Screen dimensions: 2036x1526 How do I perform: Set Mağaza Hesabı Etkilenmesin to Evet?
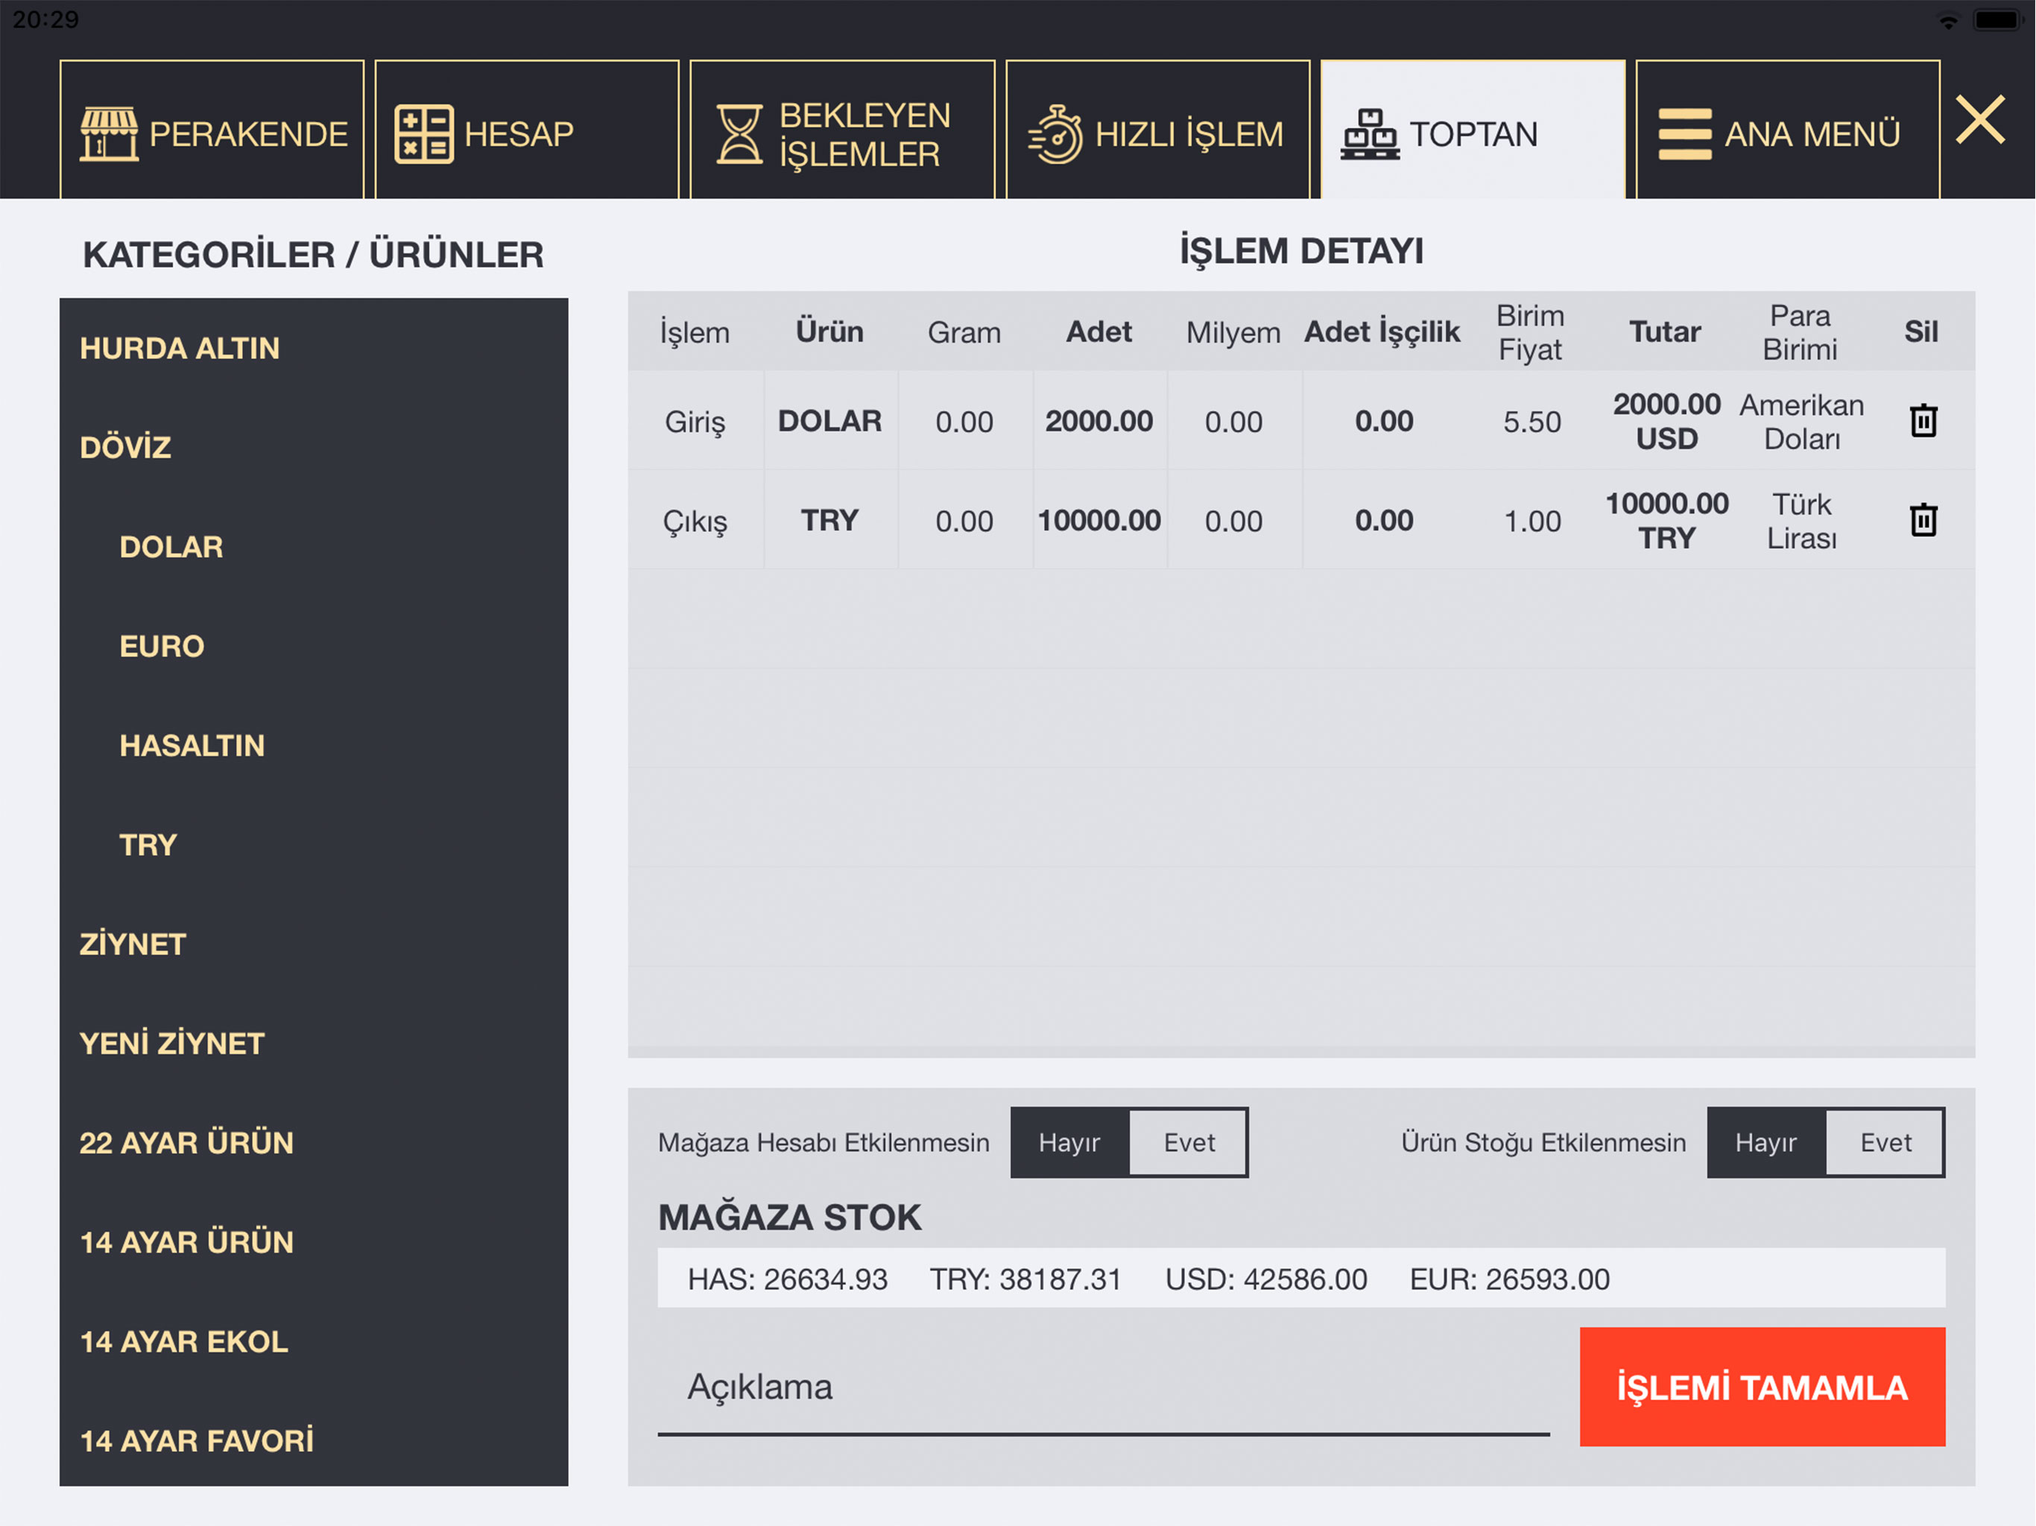(x=1188, y=1142)
